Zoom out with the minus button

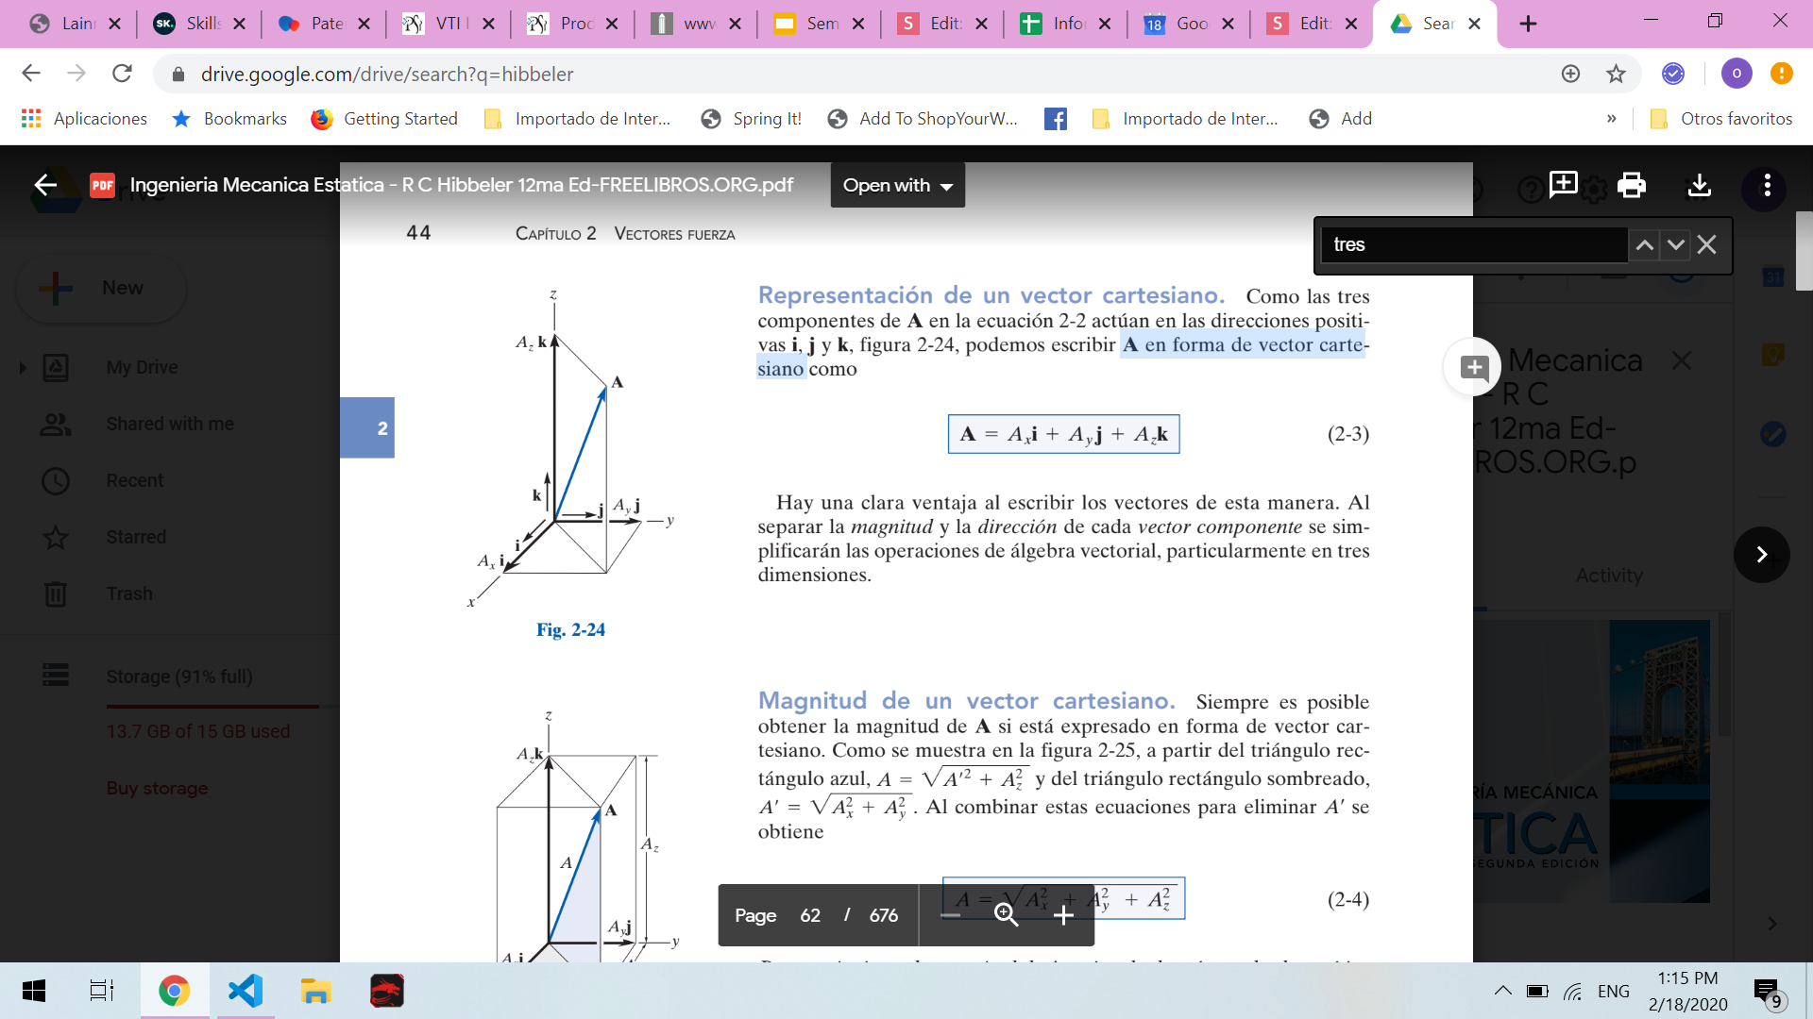tap(951, 915)
